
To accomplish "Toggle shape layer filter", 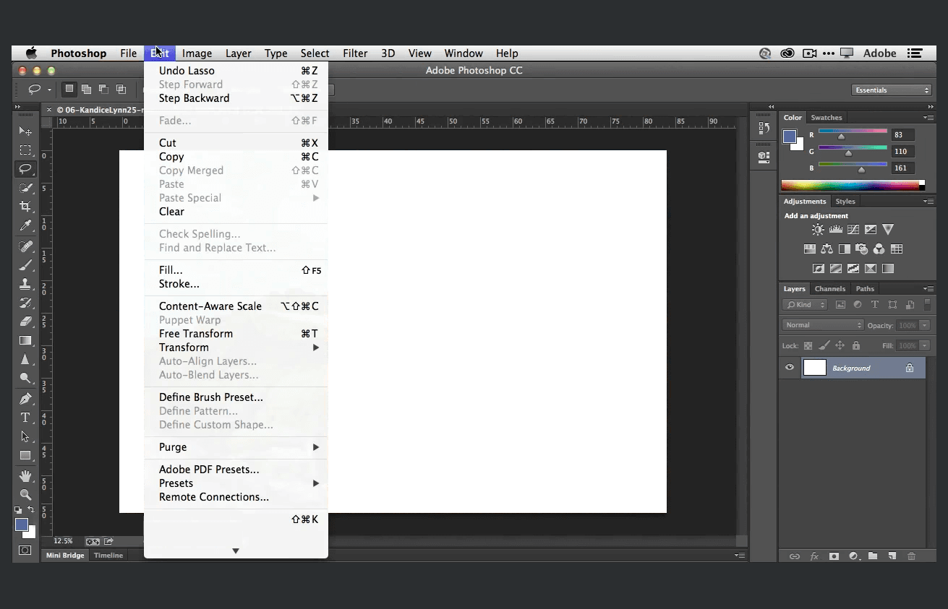I will click(x=892, y=305).
